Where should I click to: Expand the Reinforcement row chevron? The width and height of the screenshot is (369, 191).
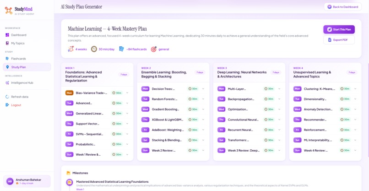(355, 130)
